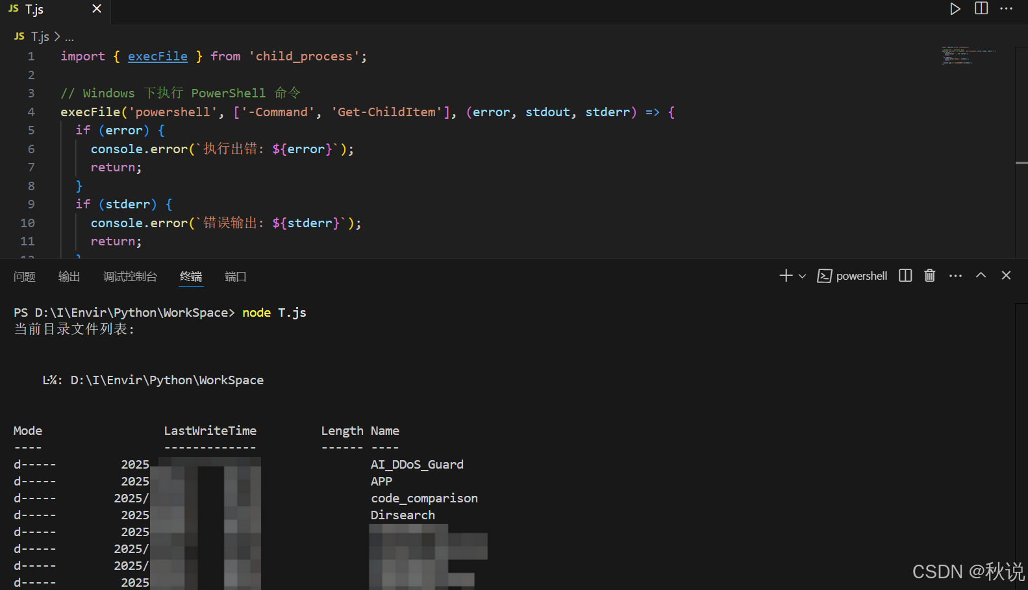1028x590 pixels.
Task: Click the APP directory entry
Action: [381, 482]
